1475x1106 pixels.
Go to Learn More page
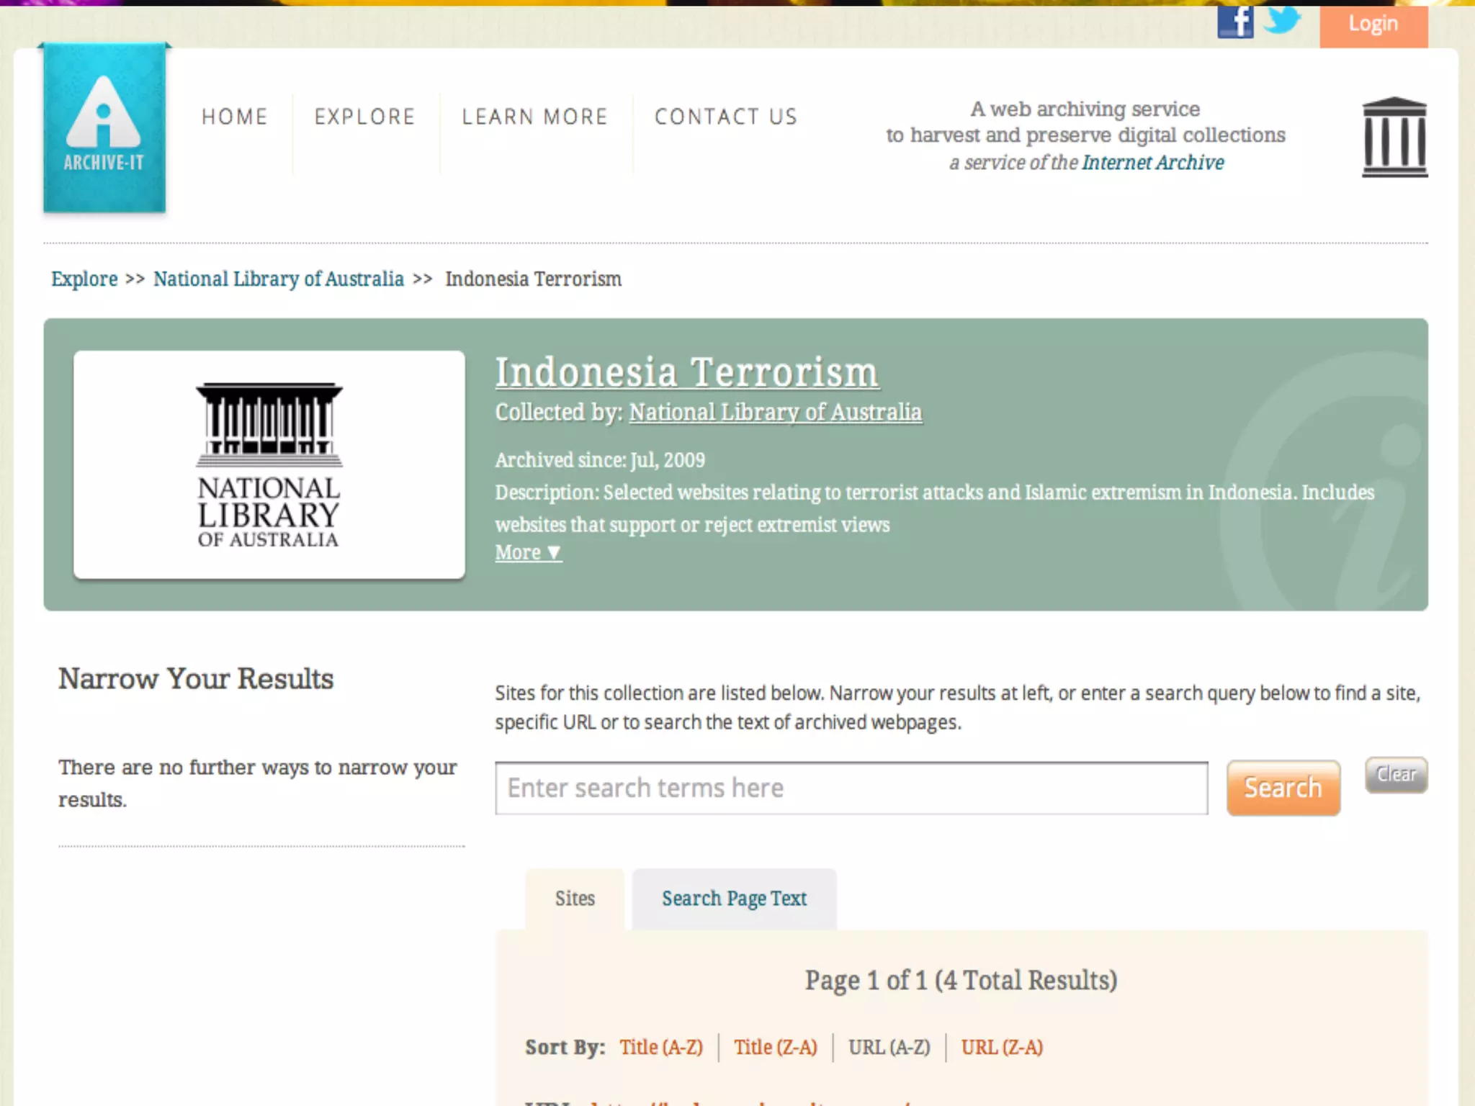pyautogui.click(x=535, y=117)
